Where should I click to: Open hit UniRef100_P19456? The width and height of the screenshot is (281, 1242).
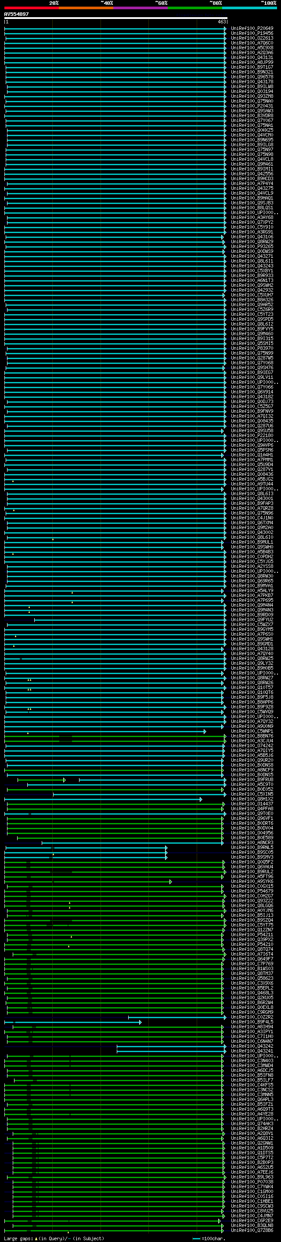(252, 33)
